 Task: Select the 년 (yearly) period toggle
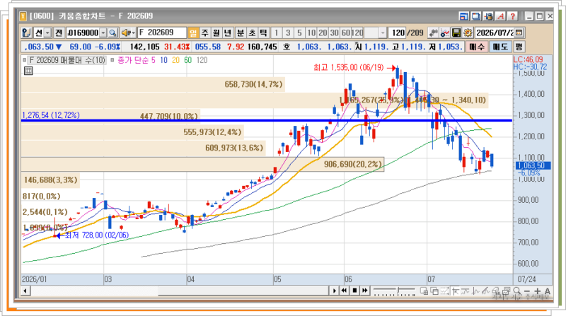pos(228,33)
